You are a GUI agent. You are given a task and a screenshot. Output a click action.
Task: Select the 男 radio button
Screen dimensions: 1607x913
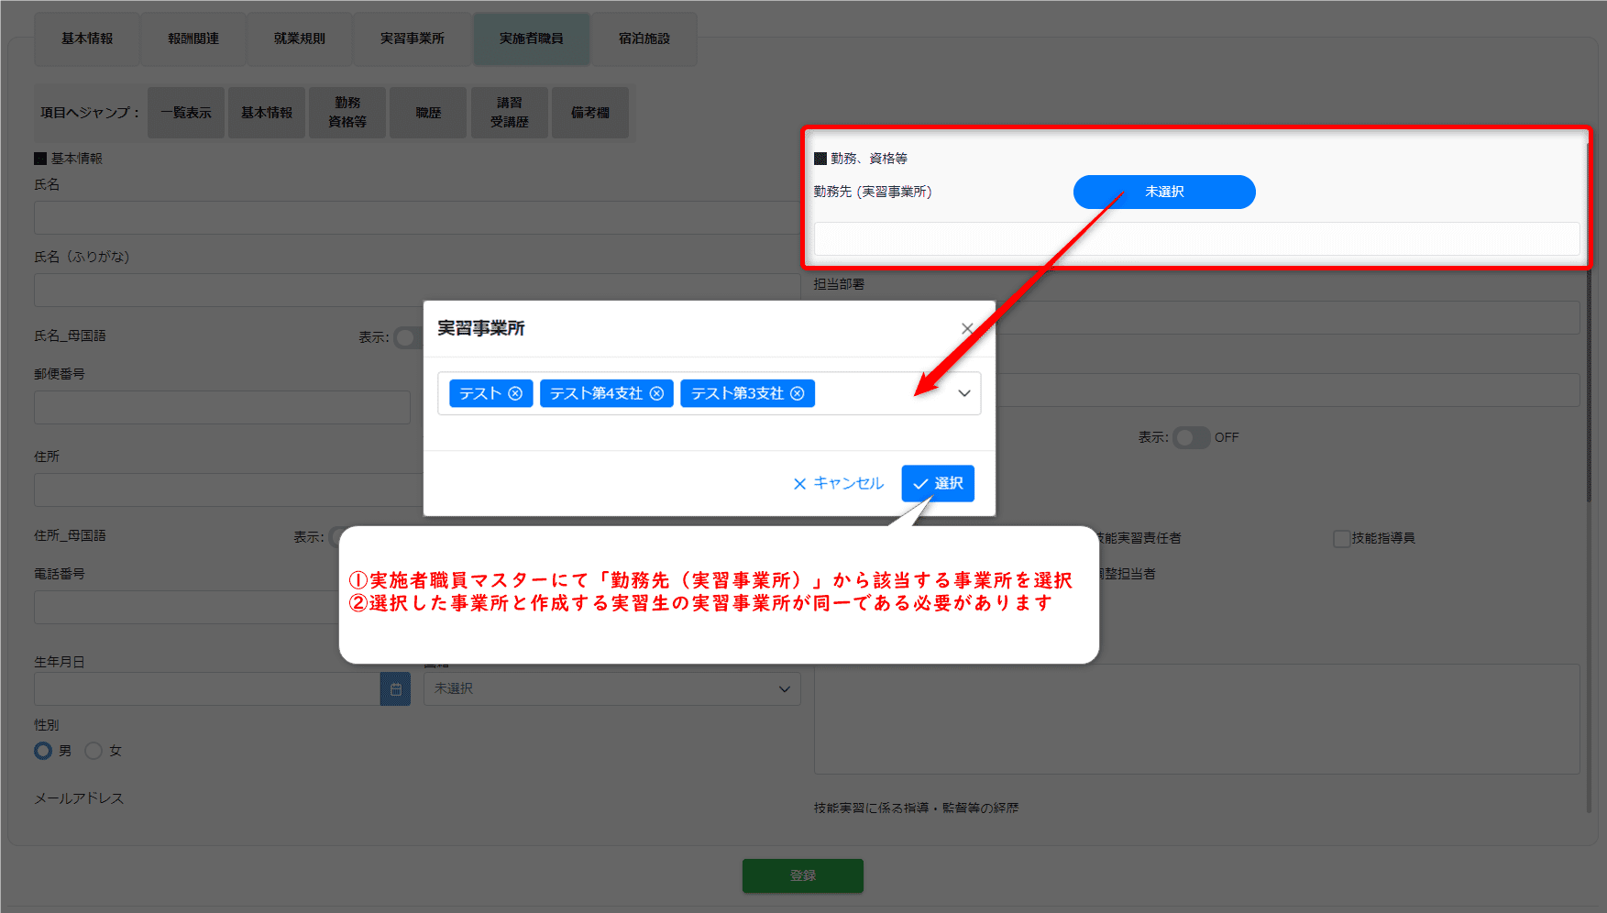coord(43,751)
